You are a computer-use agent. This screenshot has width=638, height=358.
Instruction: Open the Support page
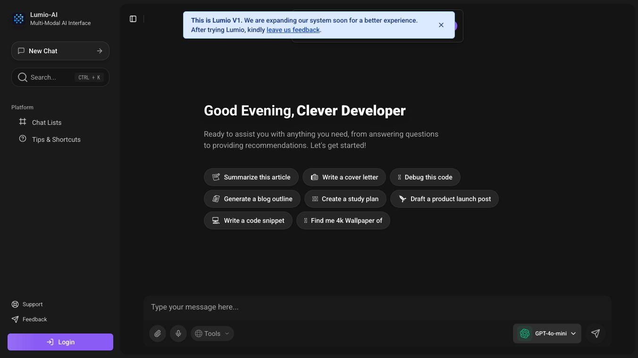[x=27, y=304]
